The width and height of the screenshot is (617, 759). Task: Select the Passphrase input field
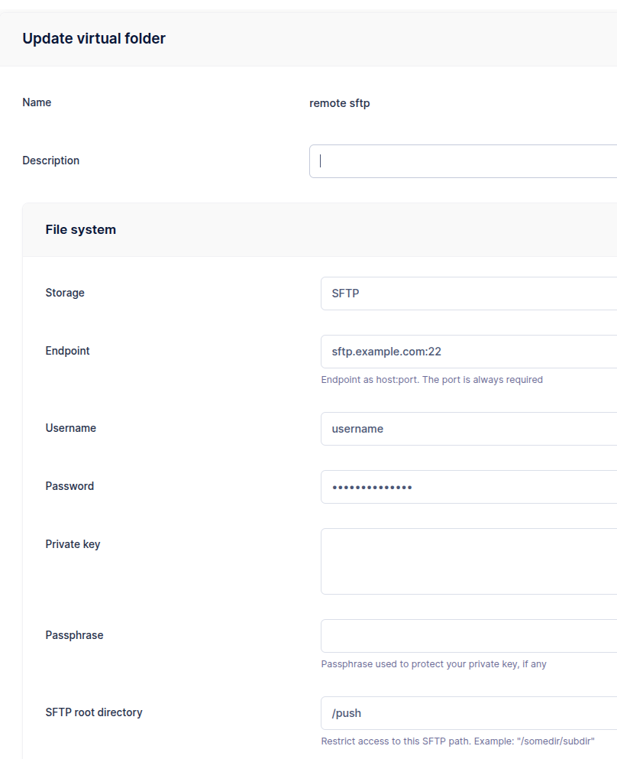pyautogui.click(x=469, y=636)
